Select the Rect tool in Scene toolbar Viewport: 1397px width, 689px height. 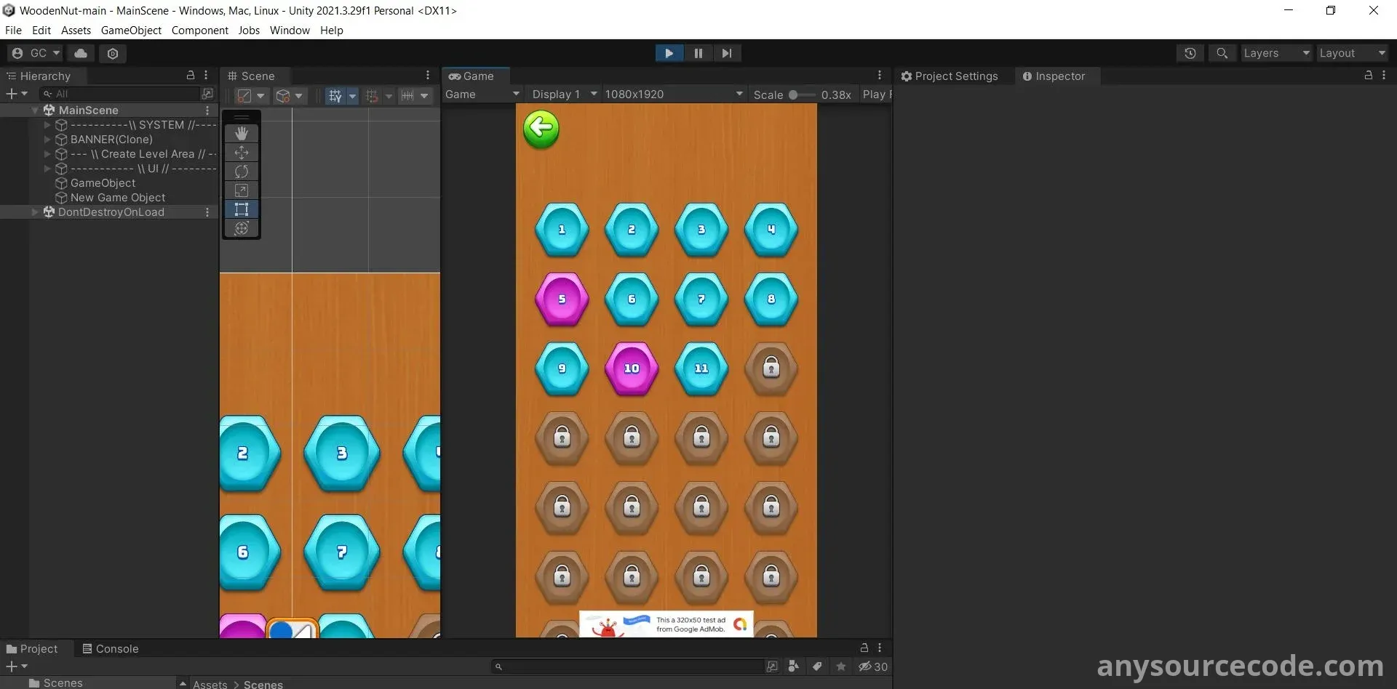pyautogui.click(x=242, y=209)
